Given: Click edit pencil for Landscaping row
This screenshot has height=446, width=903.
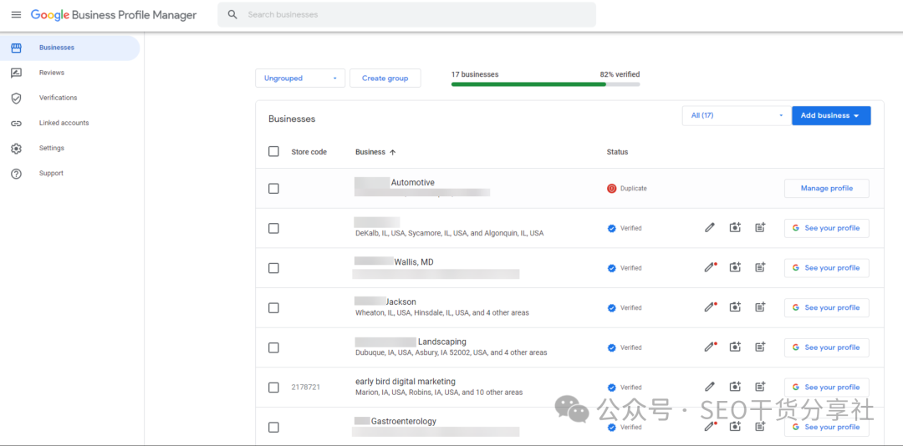Looking at the screenshot, I should (x=710, y=347).
